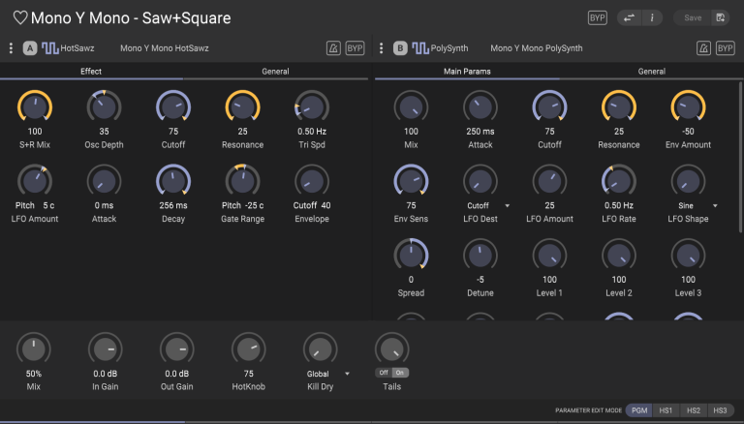Viewport: 744px width, 424px height.
Task: Select the slot A badge
Action: point(30,47)
